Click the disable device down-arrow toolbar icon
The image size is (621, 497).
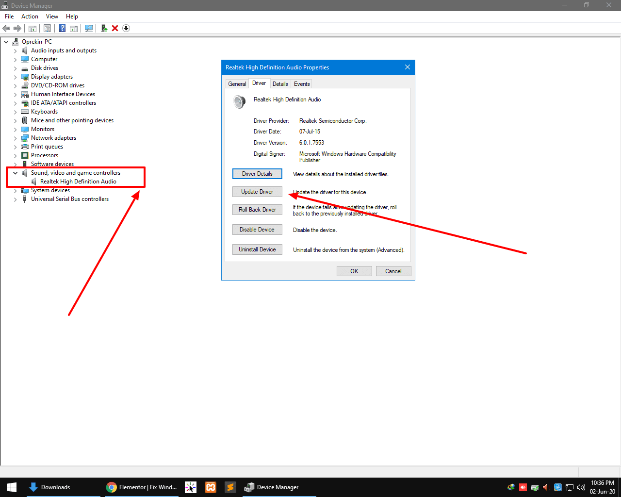click(x=126, y=28)
